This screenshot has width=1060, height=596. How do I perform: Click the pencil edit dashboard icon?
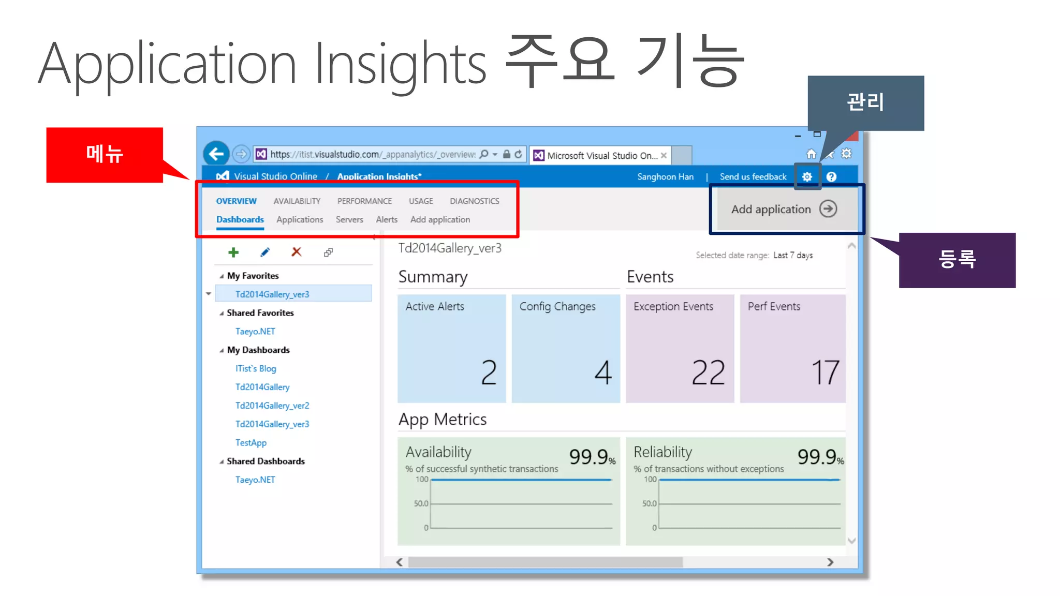point(265,252)
